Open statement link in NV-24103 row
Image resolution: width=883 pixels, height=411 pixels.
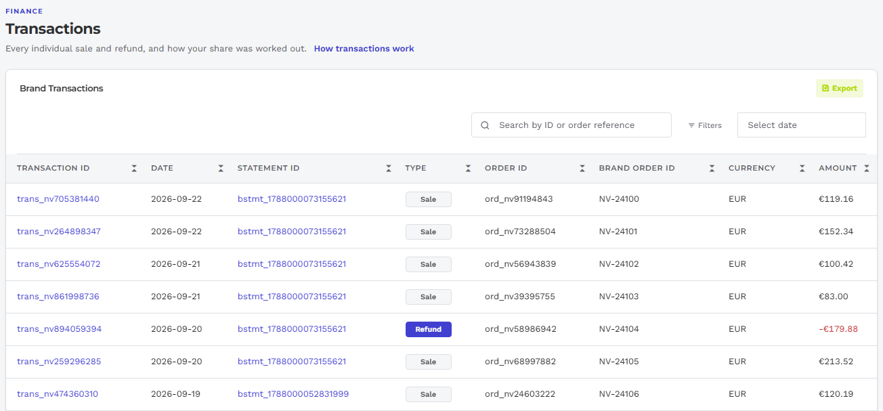coord(292,297)
